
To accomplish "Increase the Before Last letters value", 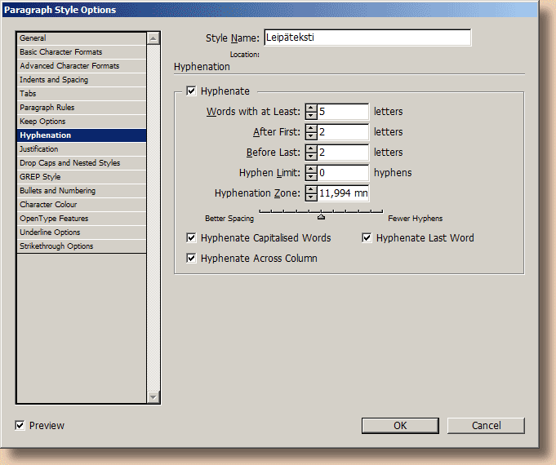I will pyautogui.click(x=310, y=148).
